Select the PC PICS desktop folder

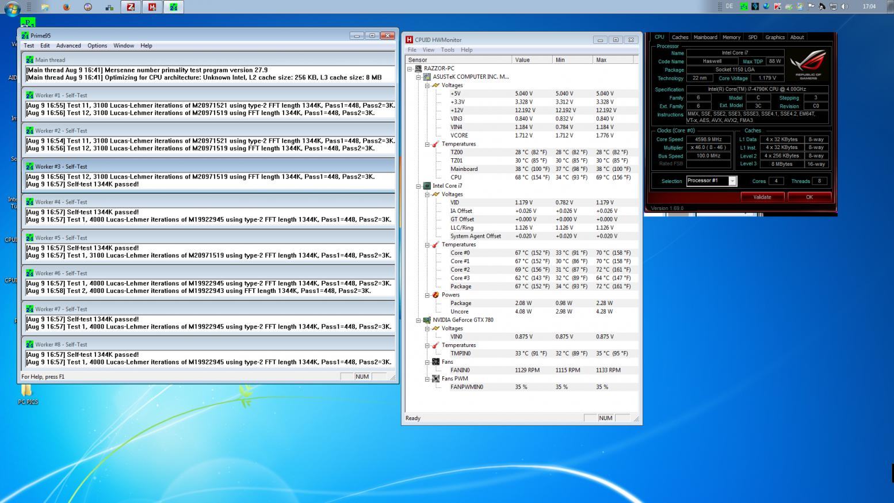(27, 395)
